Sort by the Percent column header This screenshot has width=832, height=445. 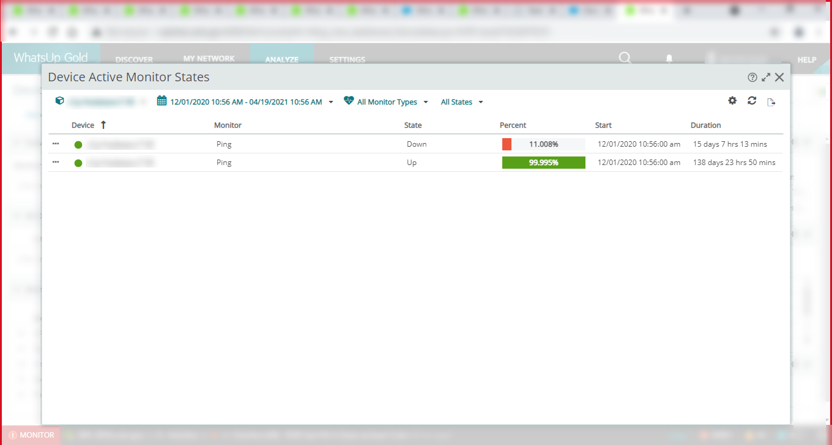(x=513, y=125)
